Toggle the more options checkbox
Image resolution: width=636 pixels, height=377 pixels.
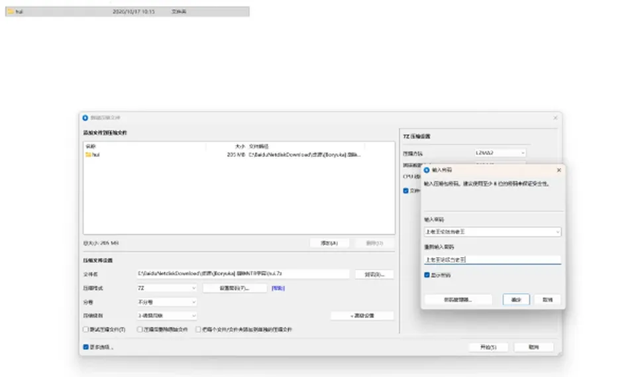click(85, 347)
